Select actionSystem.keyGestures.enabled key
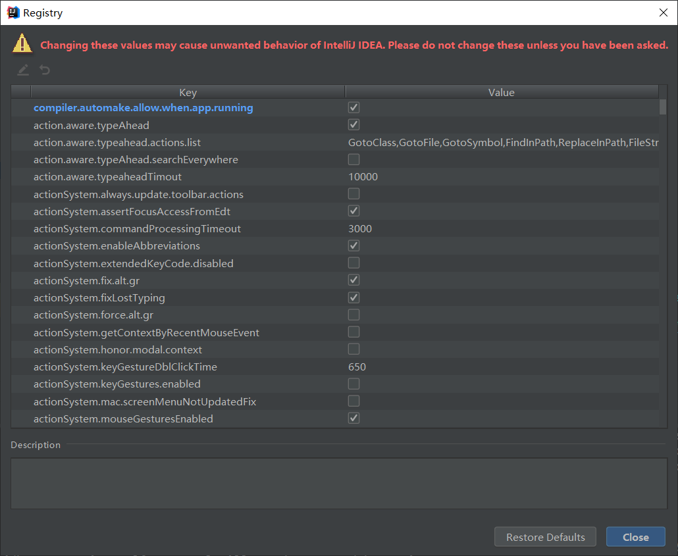The height and width of the screenshot is (556, 678). coord(117,384)
